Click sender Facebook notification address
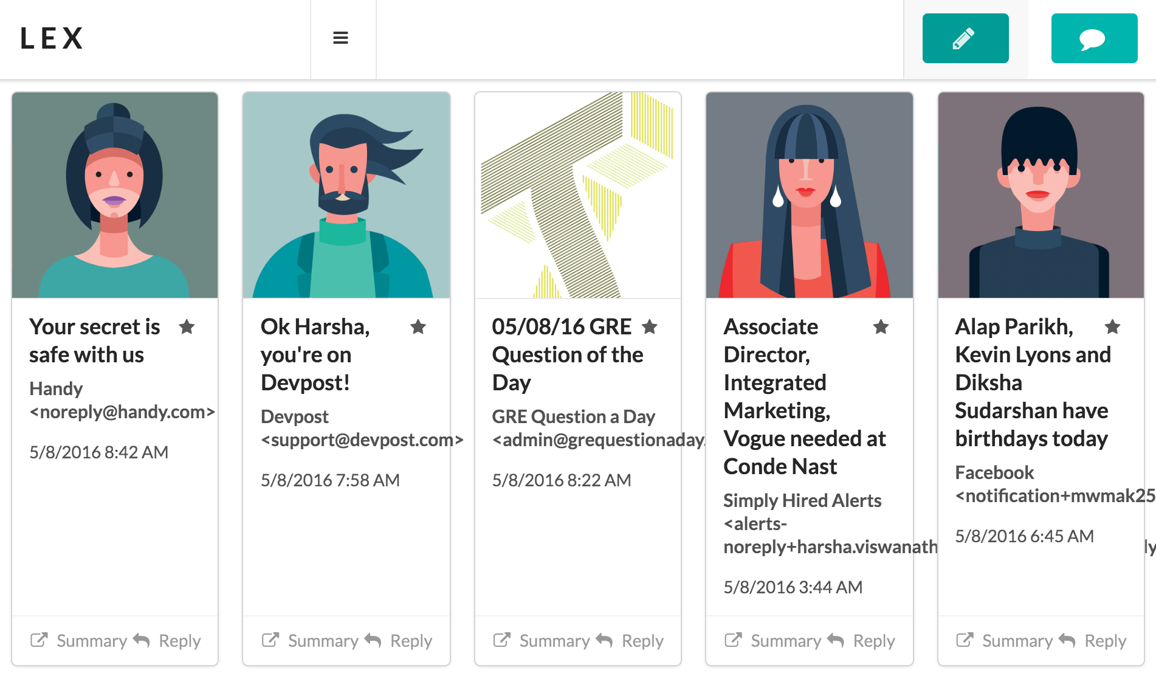Screen dimensions: 1156x676 (x=1055, y=496)
